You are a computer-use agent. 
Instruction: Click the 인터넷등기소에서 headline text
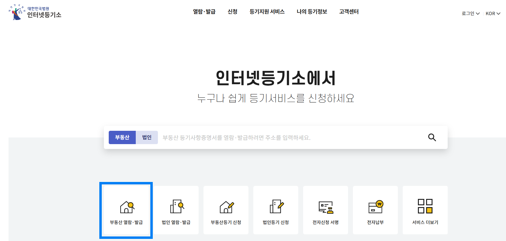tap(275, 78)
